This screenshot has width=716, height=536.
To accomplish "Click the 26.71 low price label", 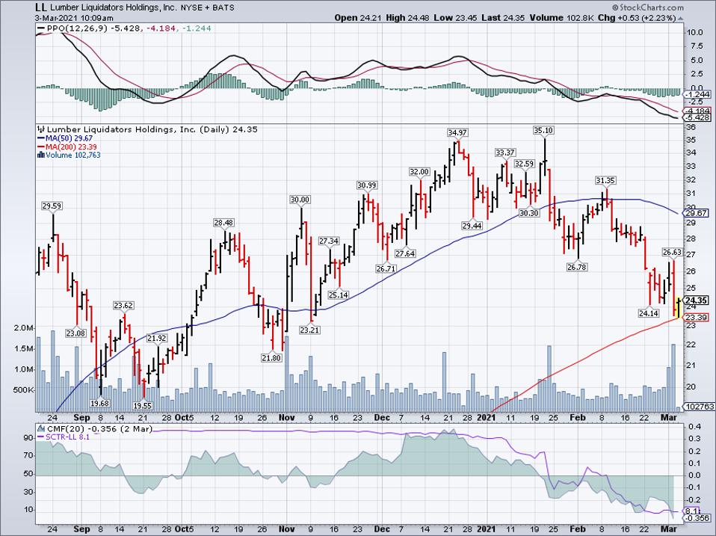I will 386,268.
